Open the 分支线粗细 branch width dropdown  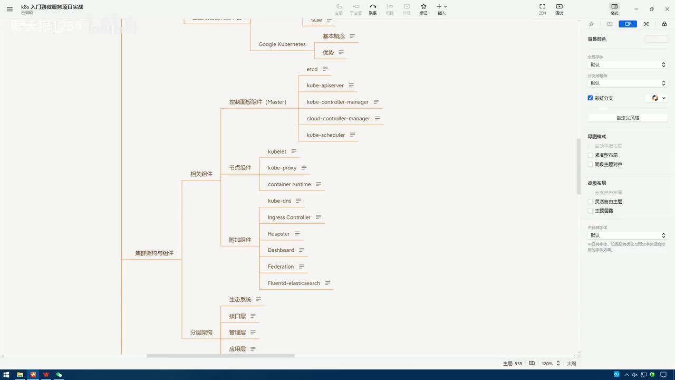tap(628, 83)
